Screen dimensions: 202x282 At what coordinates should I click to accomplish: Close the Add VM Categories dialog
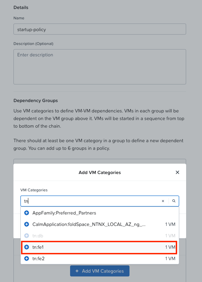tap(177, 172)
